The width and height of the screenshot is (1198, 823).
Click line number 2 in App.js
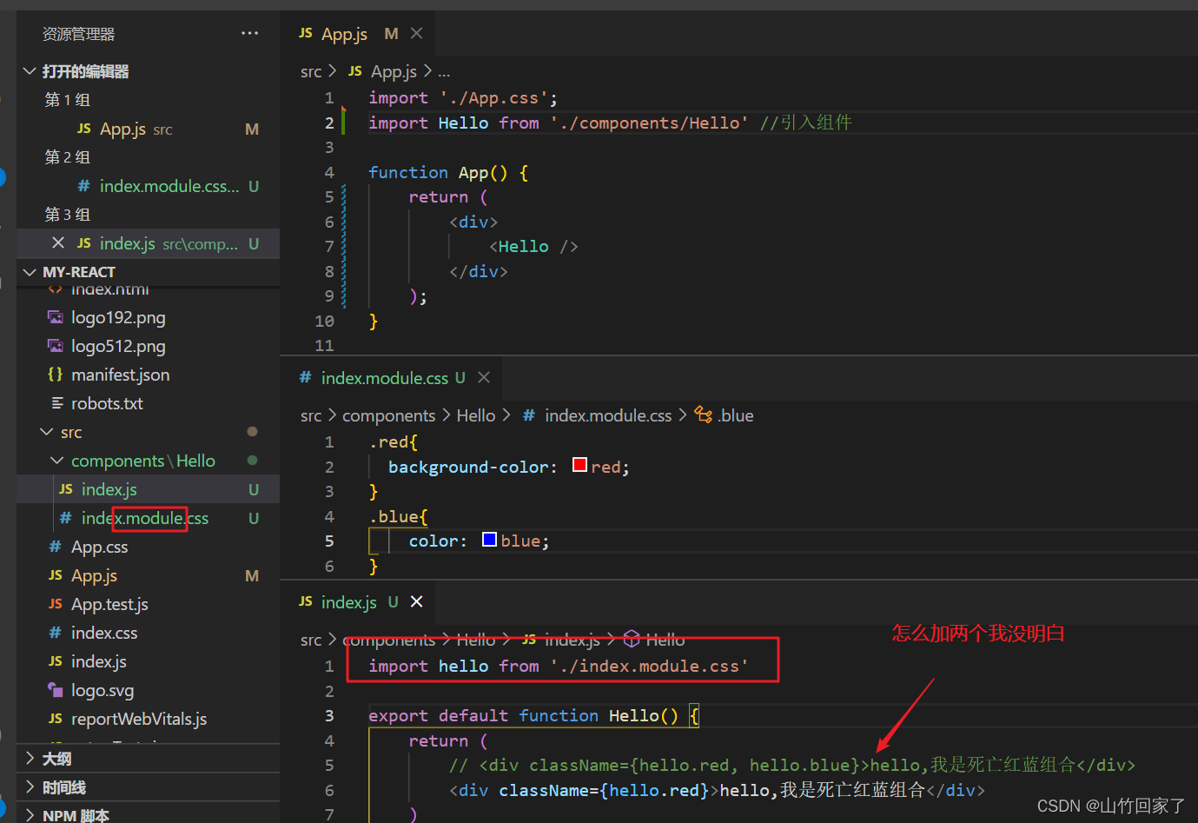click(x=329, y=123)
